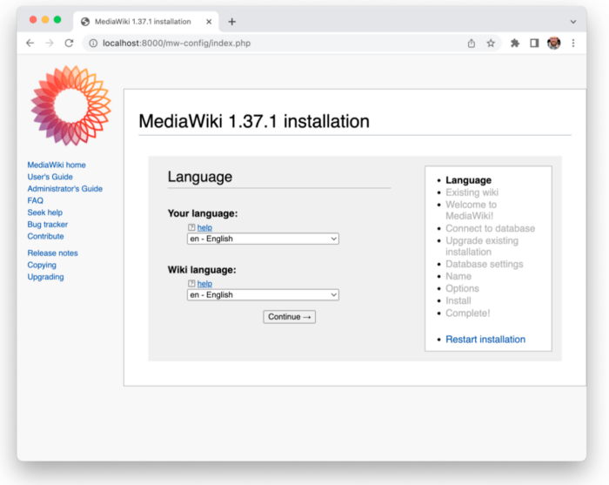Screen dimensions: 609x485
Task: Expand the Your language dropdown
Action: pyautogui.click(x=263, y=239)
